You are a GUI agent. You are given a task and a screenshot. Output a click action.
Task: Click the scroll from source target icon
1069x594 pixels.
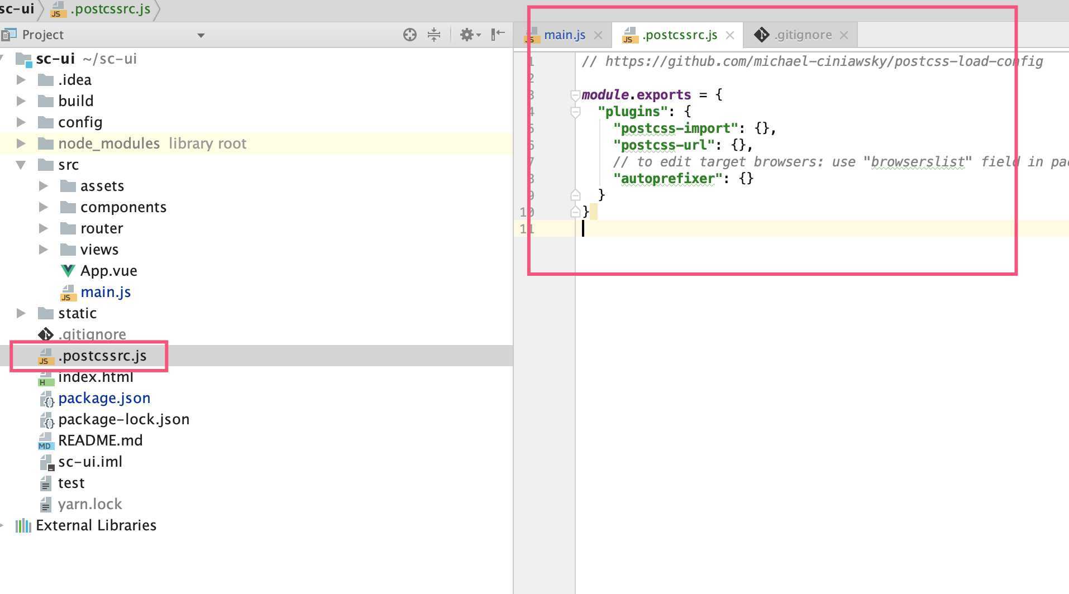[409, 35]
